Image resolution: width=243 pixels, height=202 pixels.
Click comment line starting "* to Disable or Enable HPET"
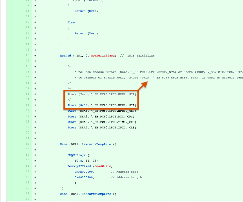pos(159,77)
